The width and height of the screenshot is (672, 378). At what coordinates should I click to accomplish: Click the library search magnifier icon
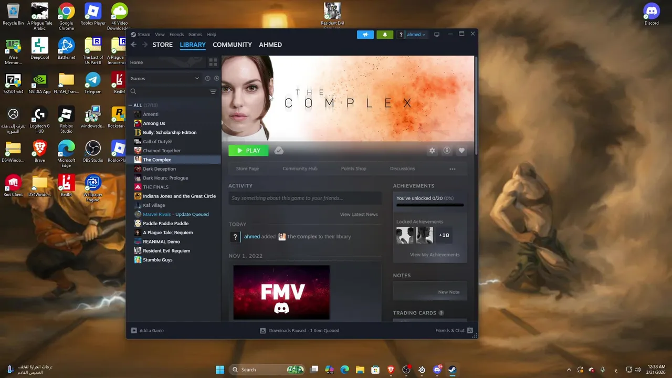[133, 91]
